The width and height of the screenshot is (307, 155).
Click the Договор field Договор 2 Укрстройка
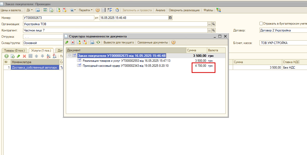(x=283, y=30)
